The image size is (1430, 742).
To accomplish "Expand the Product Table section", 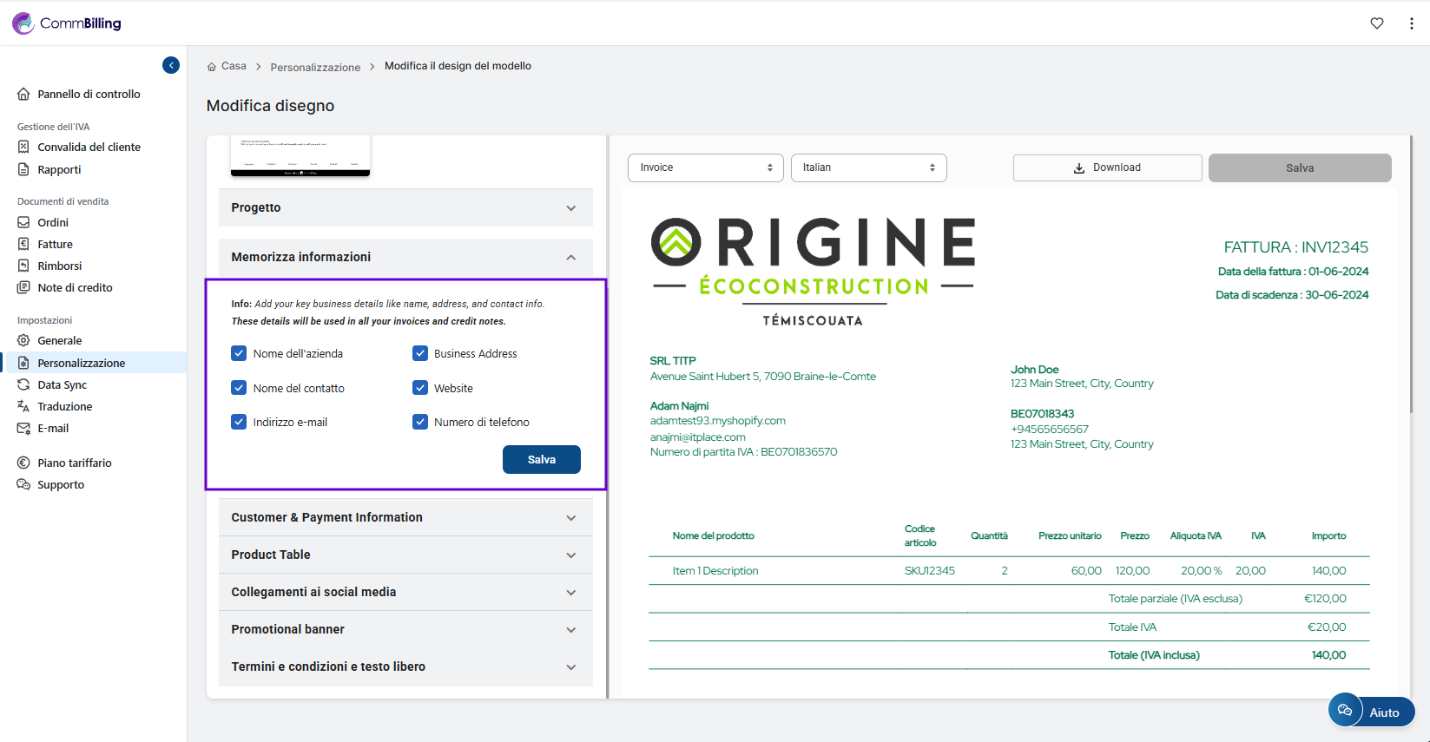I will click(405, 555).
